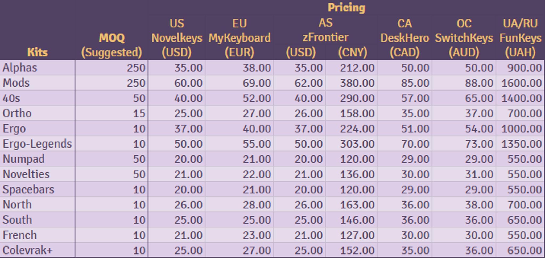Image resolution: width=545 pixels, height=258 pixels.
Task: Click the EU MyKeyboard (EUR) header
Action: click(239, 38)
